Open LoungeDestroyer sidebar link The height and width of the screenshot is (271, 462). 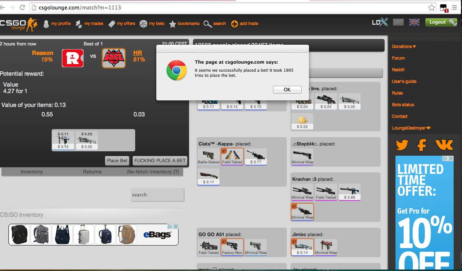pos(411,128)
